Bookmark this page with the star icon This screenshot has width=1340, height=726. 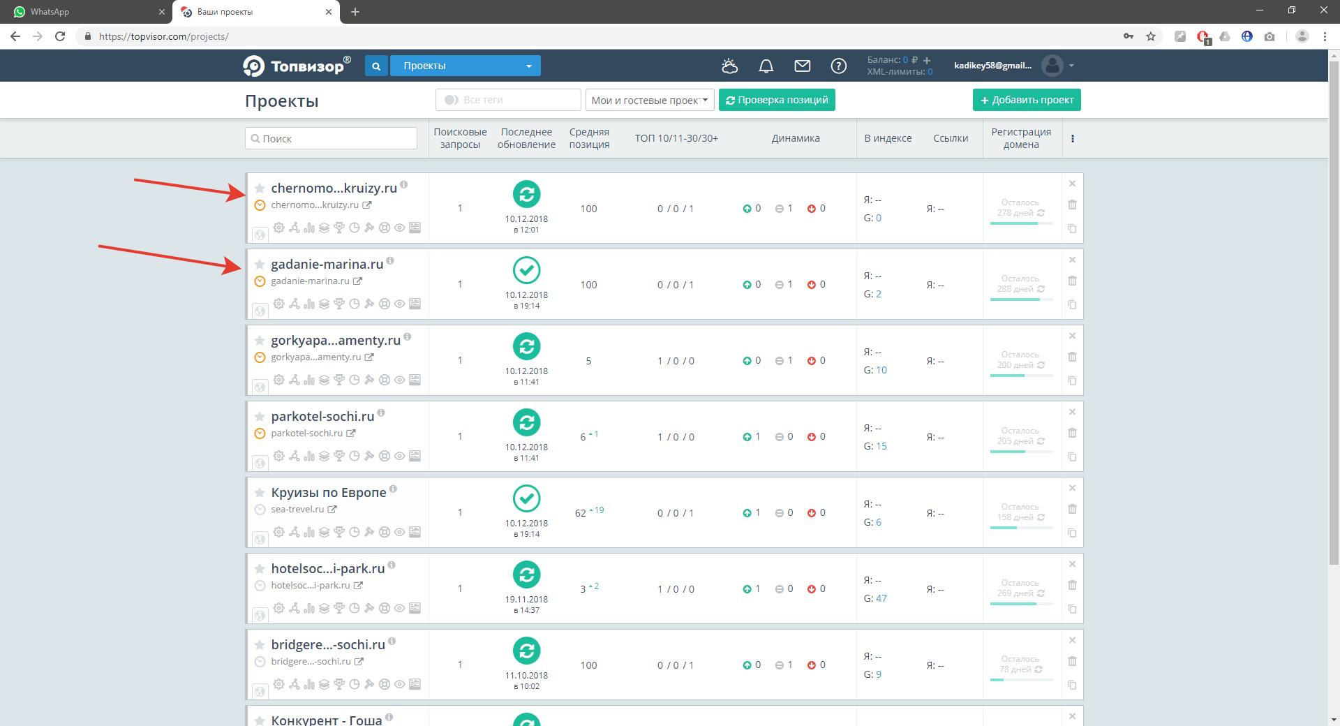pyautogui.click(x=1151, y=36)
